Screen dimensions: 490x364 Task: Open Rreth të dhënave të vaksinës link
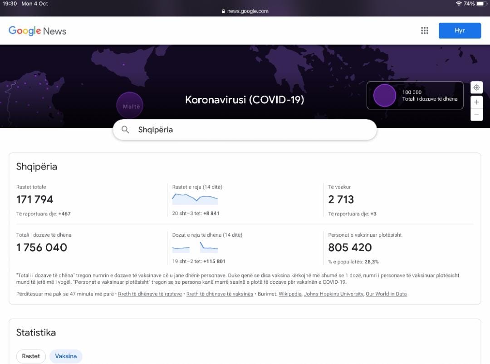point(220,294)
